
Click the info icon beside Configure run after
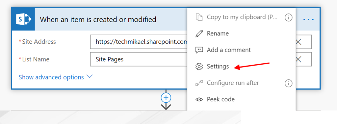tap(288, 83)
